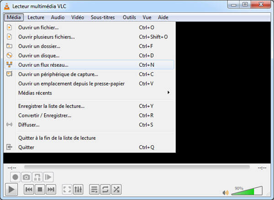Select Ouvrir un périphérique de capture...
Image resolution: width=274 pixels, height=200 pixels.
[90, 74]
